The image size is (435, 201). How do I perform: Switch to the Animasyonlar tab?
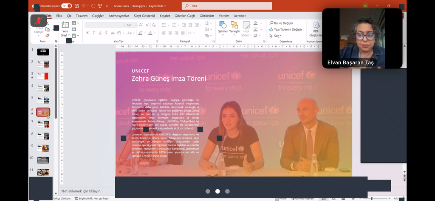pos(119,16)
